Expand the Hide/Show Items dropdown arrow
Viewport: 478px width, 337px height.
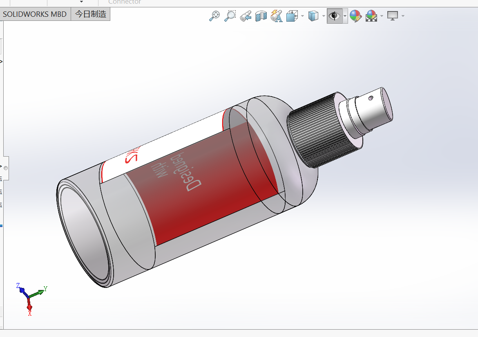(x=345, y=16)
